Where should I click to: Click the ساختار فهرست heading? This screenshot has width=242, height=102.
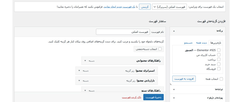click(x=157, y=21)
